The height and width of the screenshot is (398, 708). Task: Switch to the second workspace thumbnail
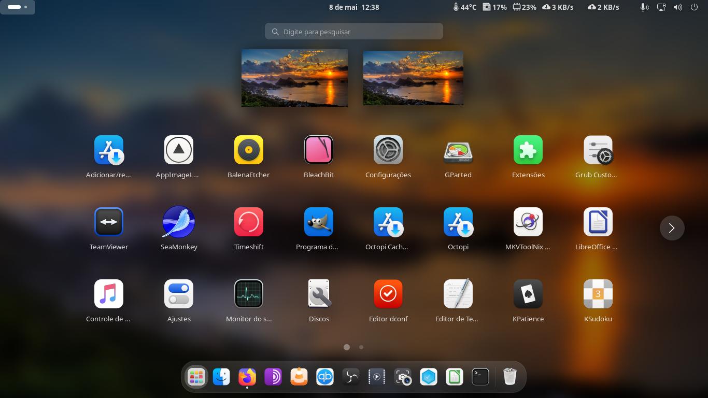pyautogui.click(x=413, y=78)
